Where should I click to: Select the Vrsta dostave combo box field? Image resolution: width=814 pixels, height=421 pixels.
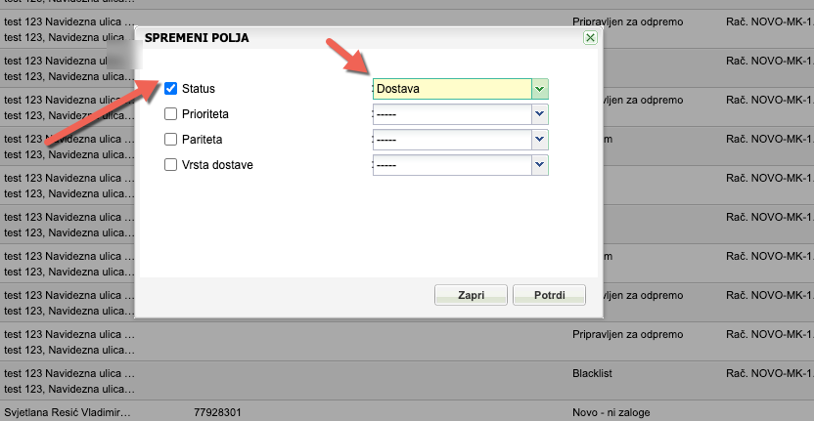452,165
